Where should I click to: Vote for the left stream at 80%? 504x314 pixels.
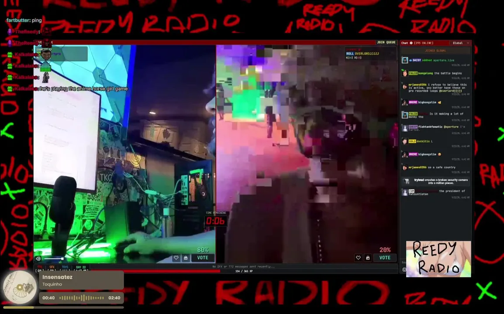pyautogui.click(x=203, y=258)
